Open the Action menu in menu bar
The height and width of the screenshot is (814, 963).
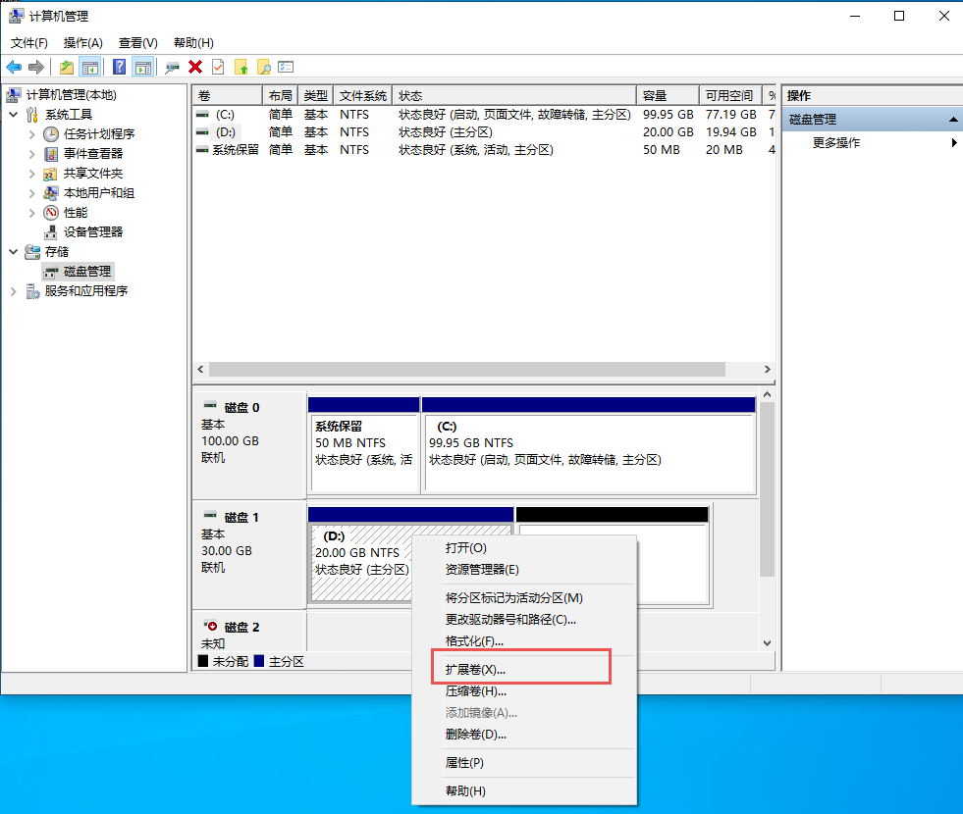(82, 43)
